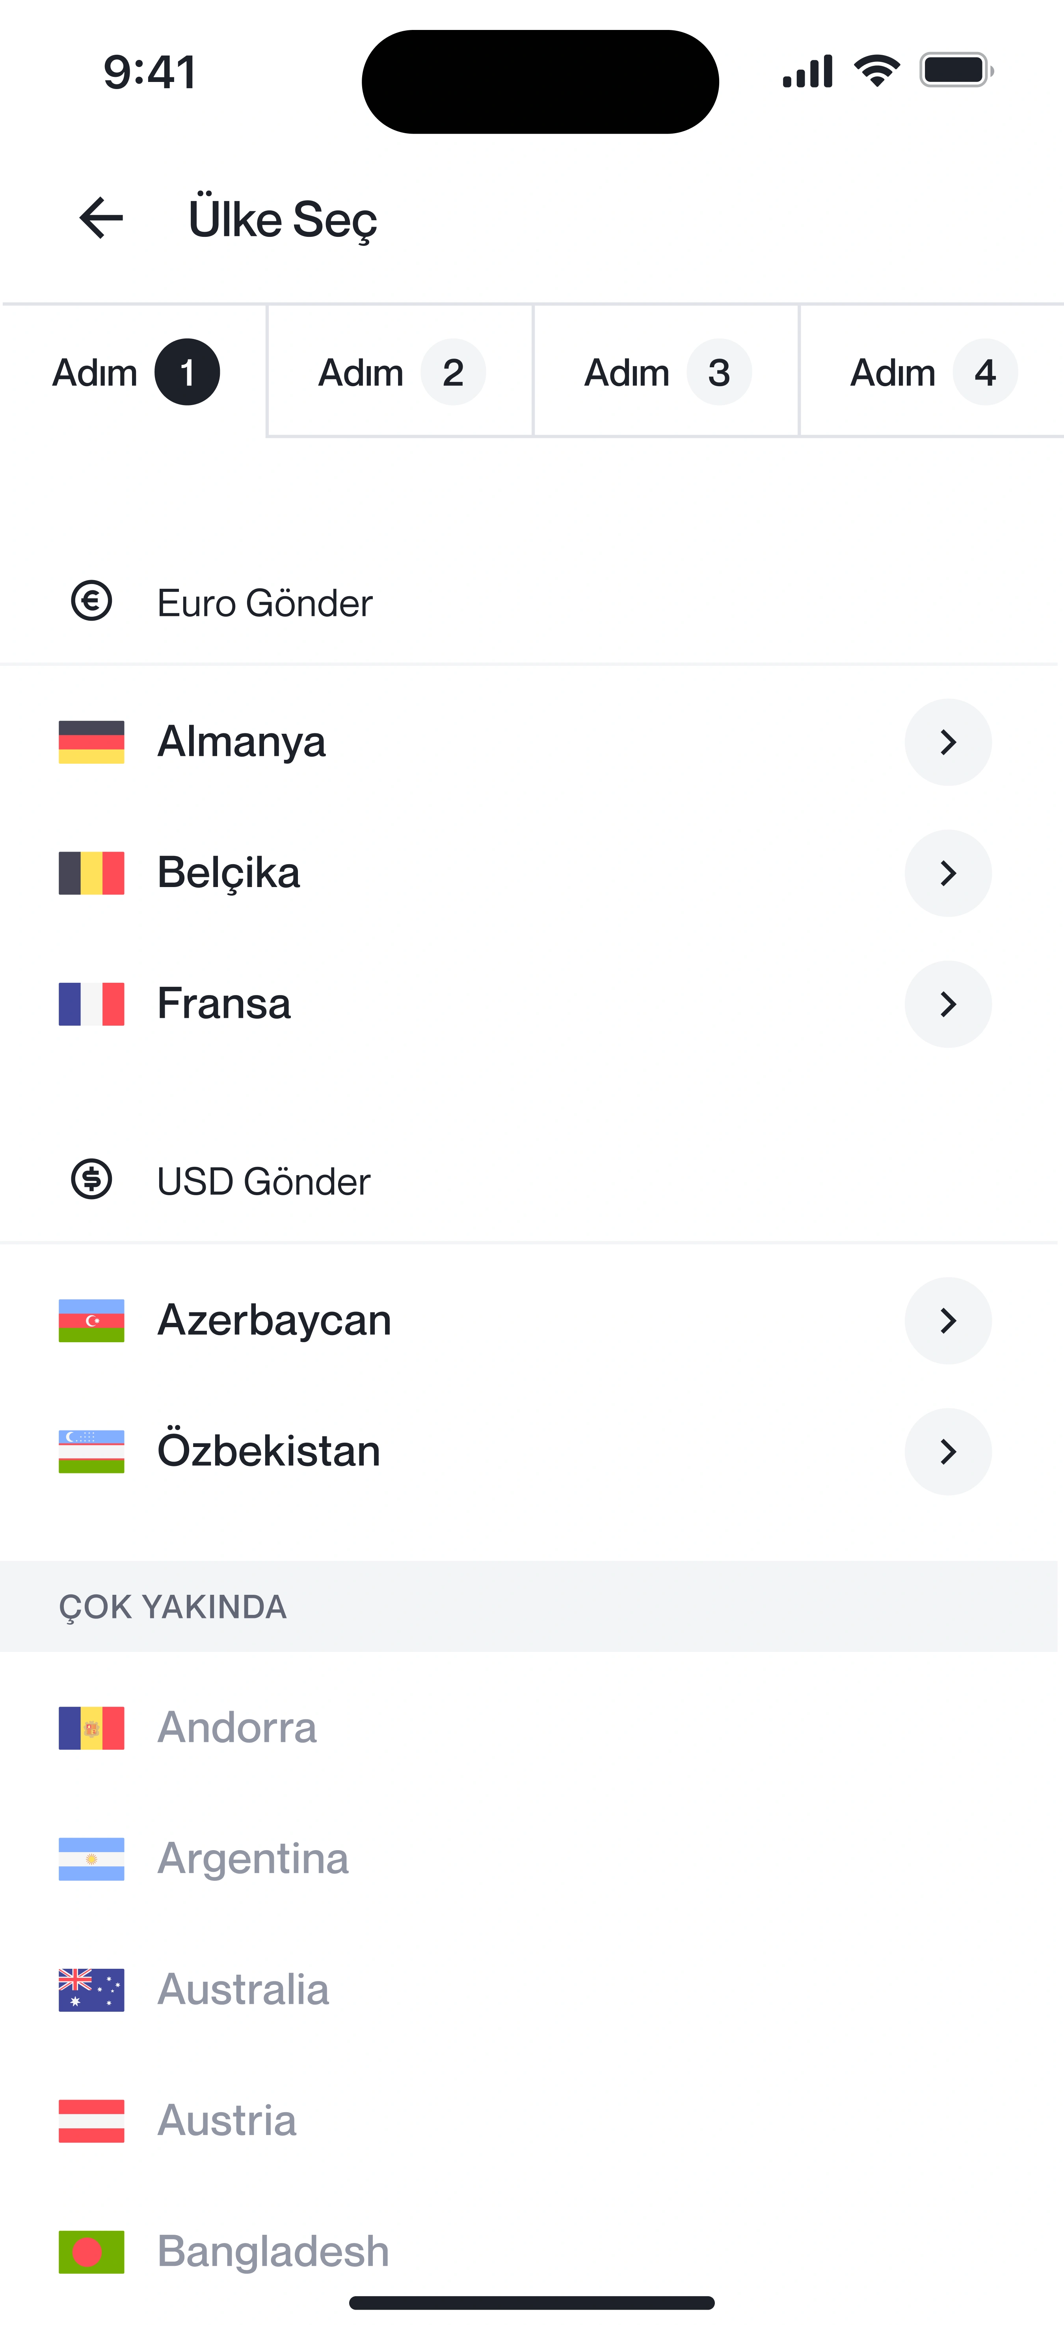The image size is (1064, 2325).
Task: Tap the Azerbaijan flag icon
Action: [x=91, y=1321]
